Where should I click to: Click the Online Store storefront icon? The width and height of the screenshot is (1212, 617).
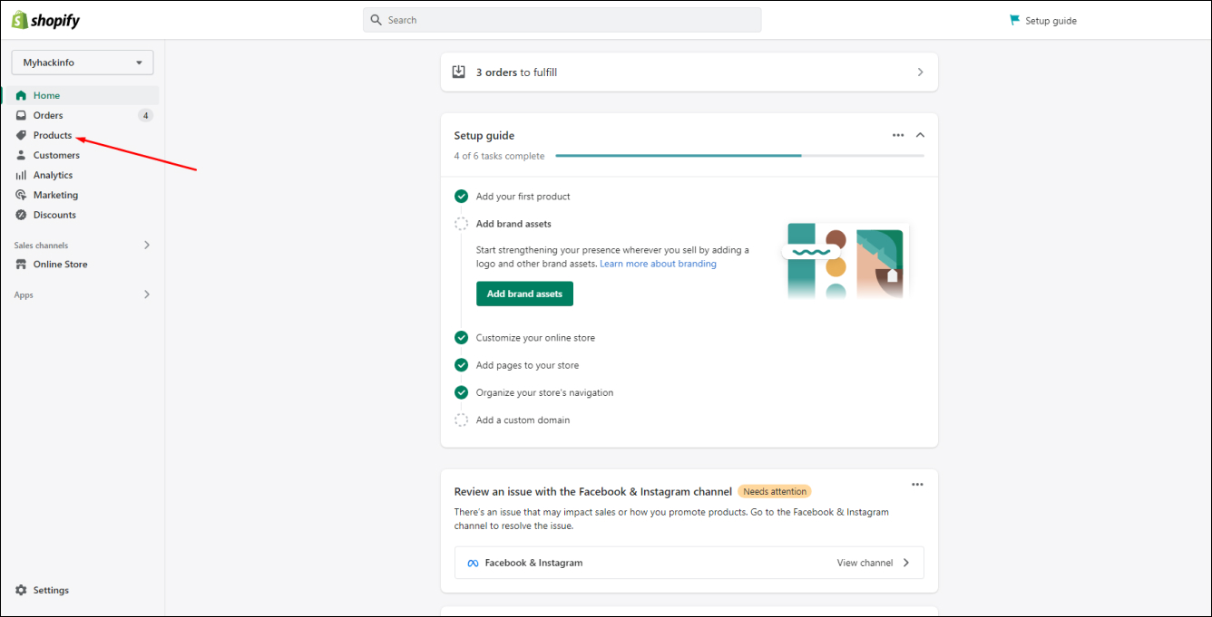coord(21,265)
